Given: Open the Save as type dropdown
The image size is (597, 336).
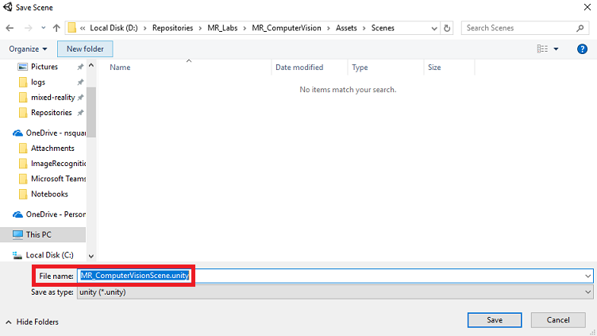Looking at the screenshot, I should point(335,292).
